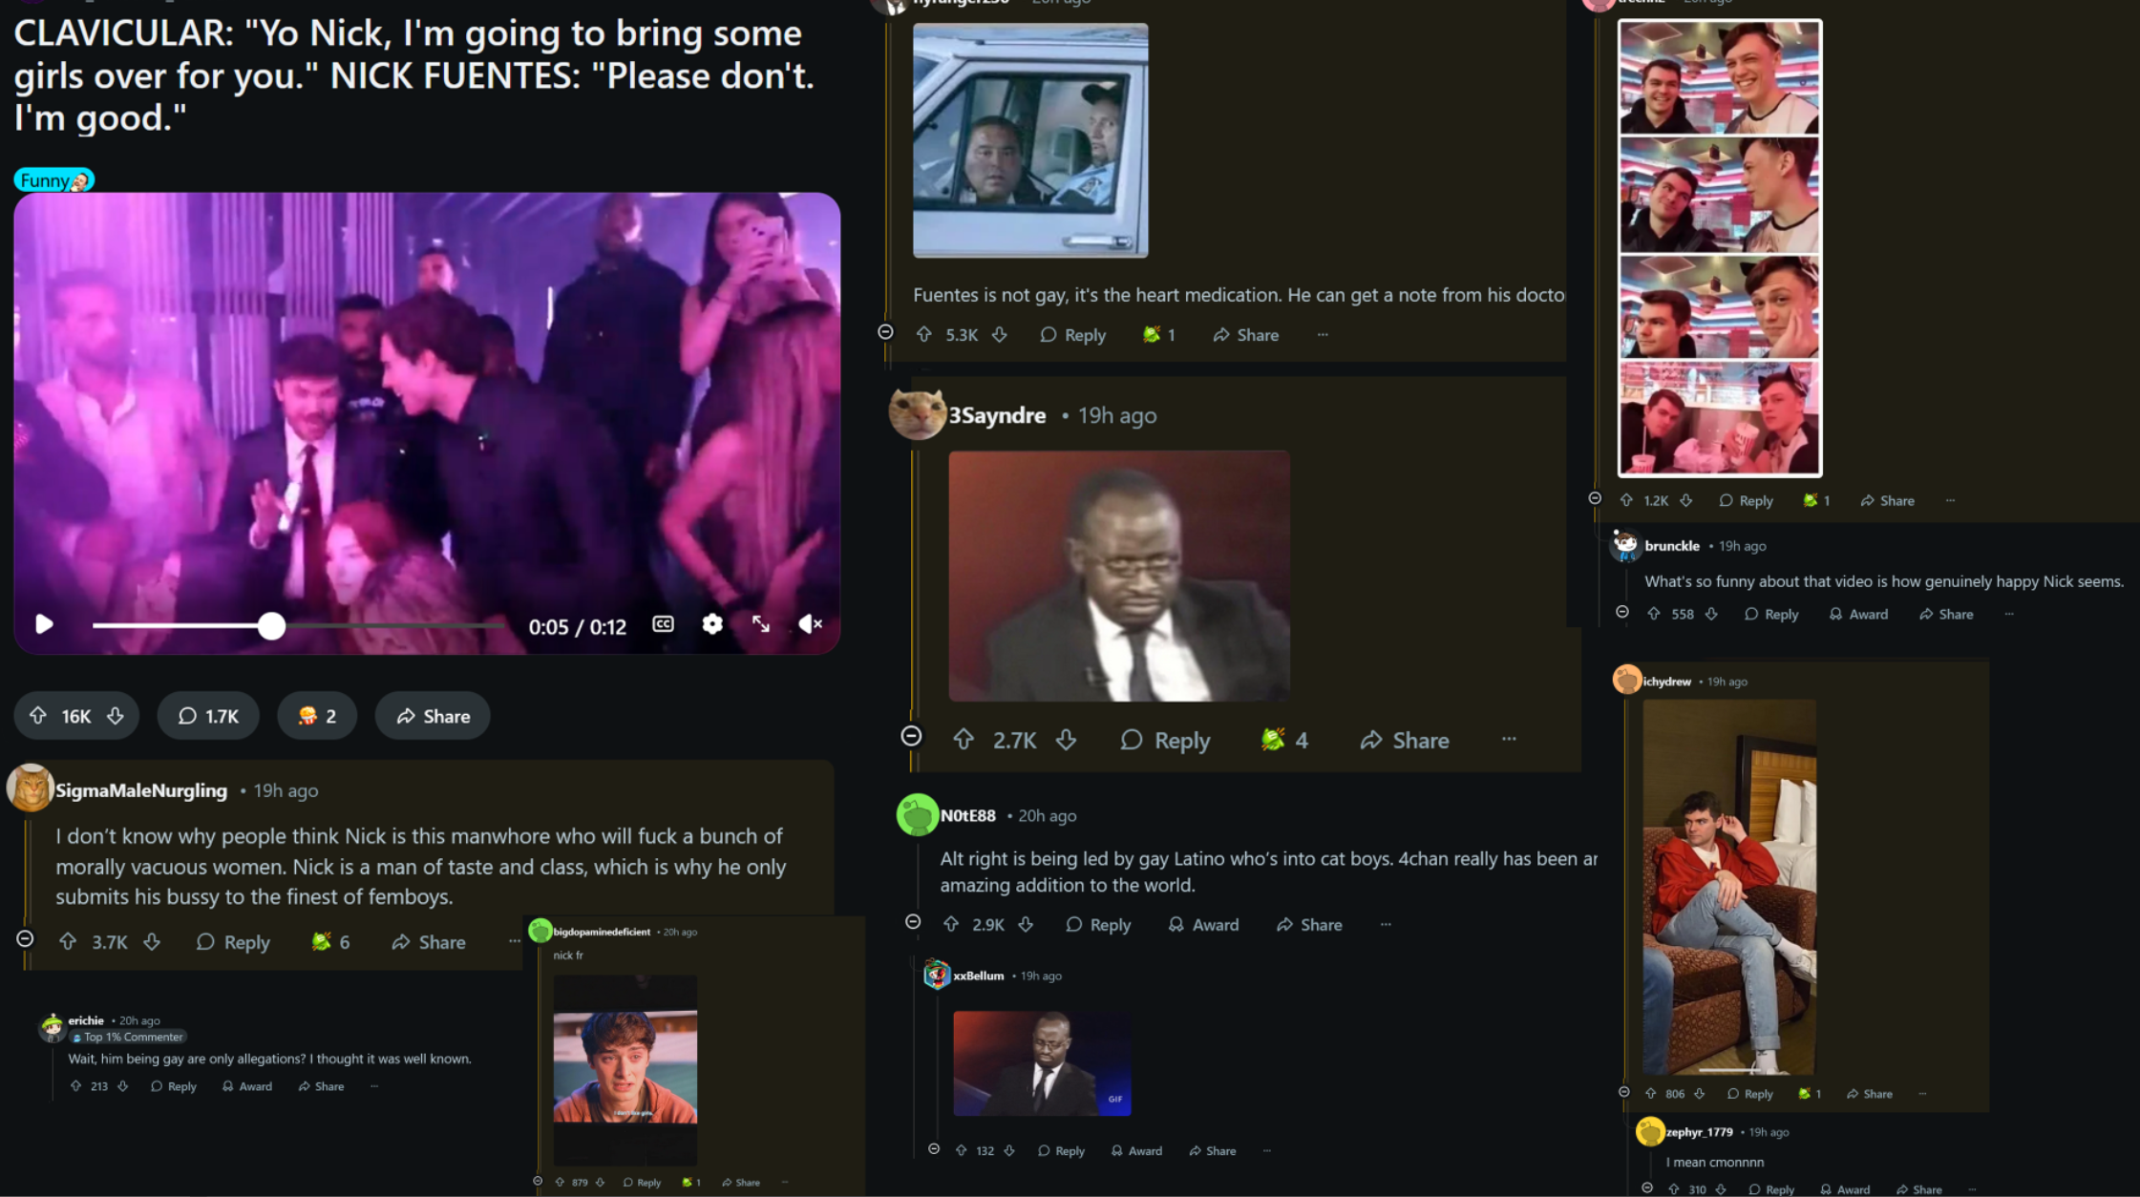Enter fullscreen video mode
The image size is (2140, 1197).
tap(761, 624)
